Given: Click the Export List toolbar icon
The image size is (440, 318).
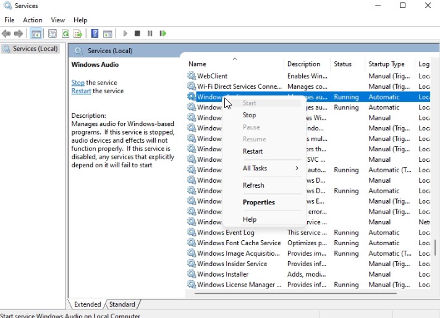Looking at the screenshot, I should click(78, 33).
